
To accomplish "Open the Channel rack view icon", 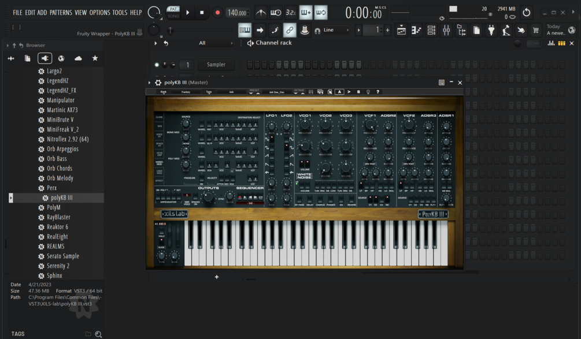I will [x=431, y=31].
